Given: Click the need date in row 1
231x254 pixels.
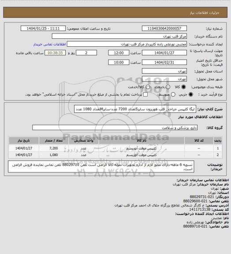Looking at the screenshot, I should (x=24, y=148).
